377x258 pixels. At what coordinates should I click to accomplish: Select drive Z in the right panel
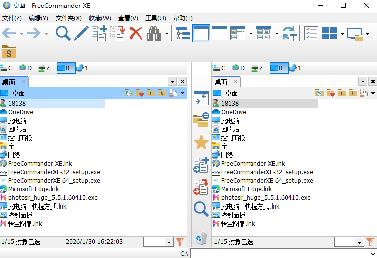tap(257, 68)
